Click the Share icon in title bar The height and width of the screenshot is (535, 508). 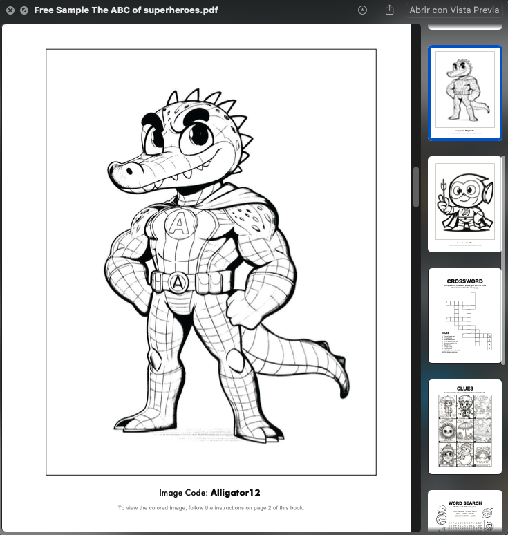(x=389, y=10)
